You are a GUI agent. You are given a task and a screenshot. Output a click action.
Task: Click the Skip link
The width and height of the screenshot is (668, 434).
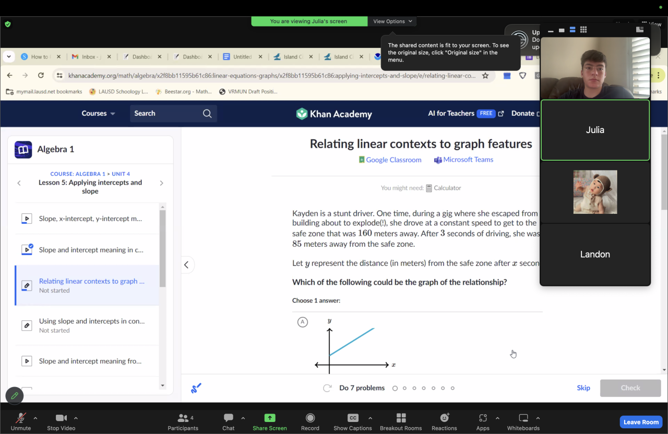tap(583, 388)
